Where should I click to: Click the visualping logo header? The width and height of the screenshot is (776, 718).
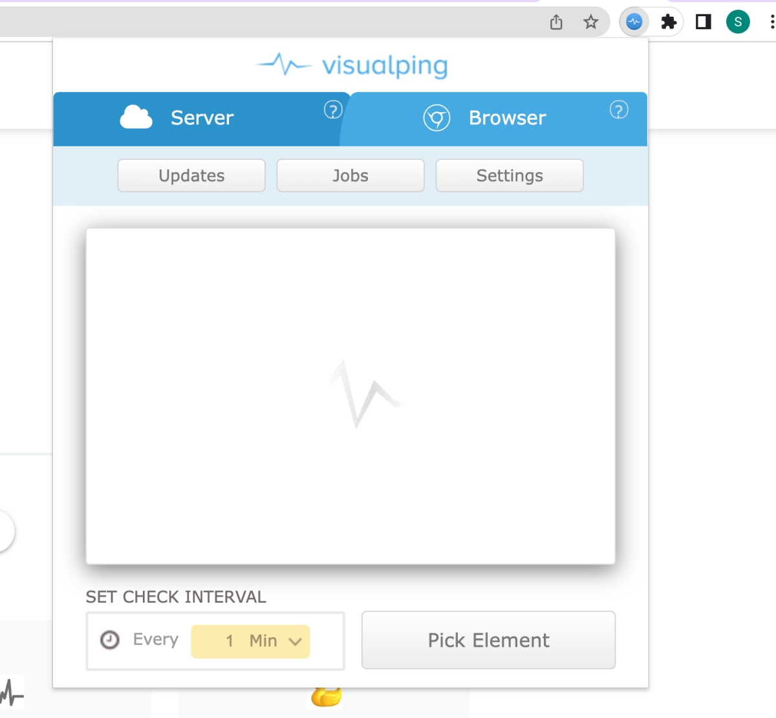352,65
